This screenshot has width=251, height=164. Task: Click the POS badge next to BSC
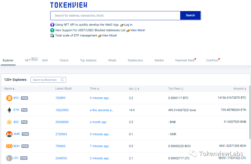(24, 122)
